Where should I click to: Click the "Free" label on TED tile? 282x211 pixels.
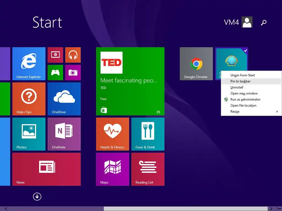click(x=104, y=99)
